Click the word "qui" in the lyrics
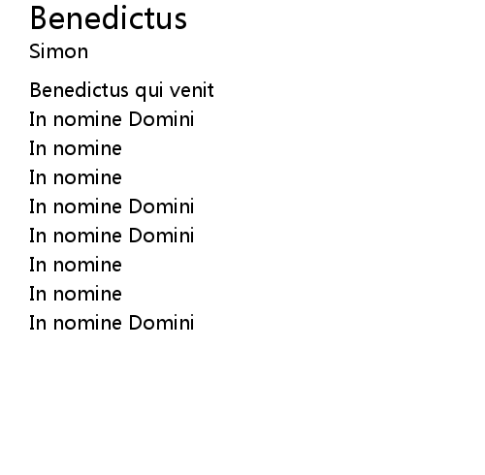485x475 pixels. click(148, 91)
